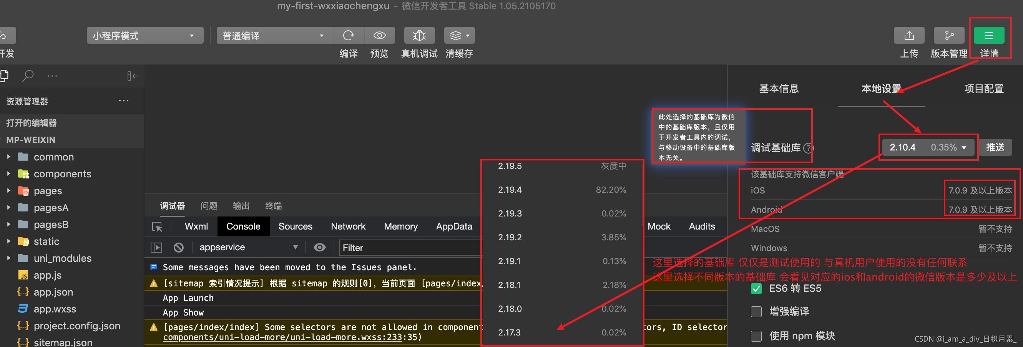Open the 输出 panel tab
The image size is (1023, 347).
pos(241,206)
